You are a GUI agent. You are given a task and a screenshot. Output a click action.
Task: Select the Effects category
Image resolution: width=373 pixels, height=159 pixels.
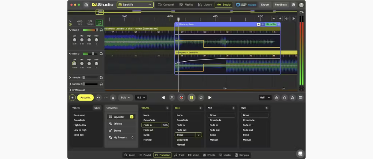121,124
